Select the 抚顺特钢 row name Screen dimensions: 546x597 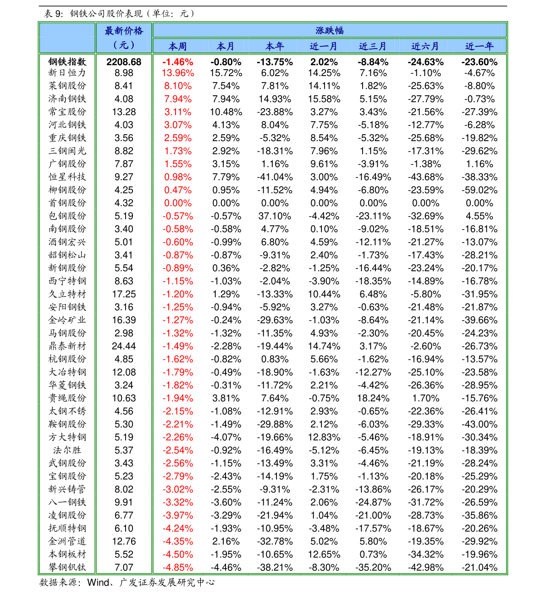click(x=67, y=528)
